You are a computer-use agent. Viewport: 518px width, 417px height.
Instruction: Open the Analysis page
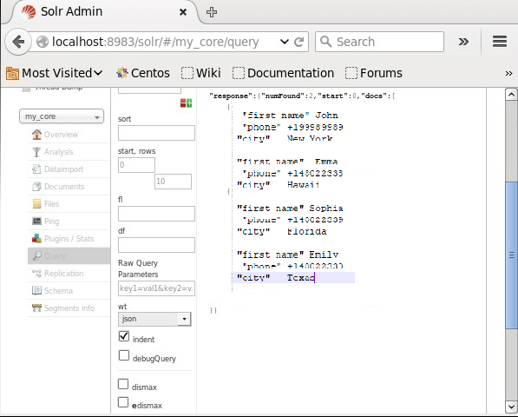(x=69, y=152)
